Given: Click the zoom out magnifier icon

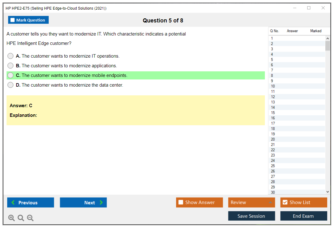Looking at the screenshot, I should (30, 218).
